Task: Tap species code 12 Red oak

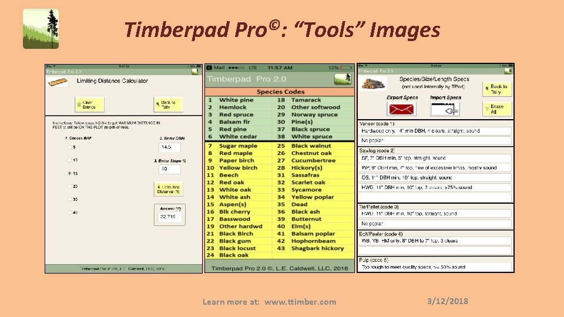Action: 239,183
